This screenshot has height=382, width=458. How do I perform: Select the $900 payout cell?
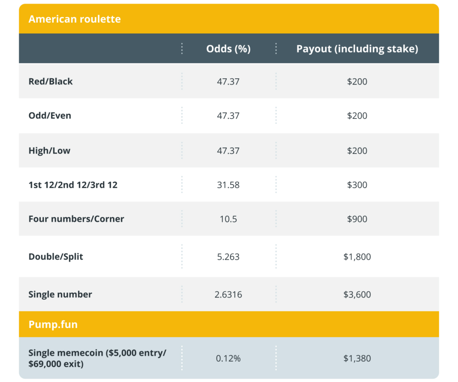[357, 219]
